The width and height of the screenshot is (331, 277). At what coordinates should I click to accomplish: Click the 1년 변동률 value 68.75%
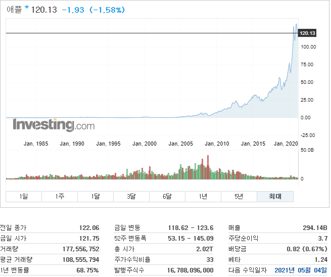pyautogui.click(x=87, y=270)
